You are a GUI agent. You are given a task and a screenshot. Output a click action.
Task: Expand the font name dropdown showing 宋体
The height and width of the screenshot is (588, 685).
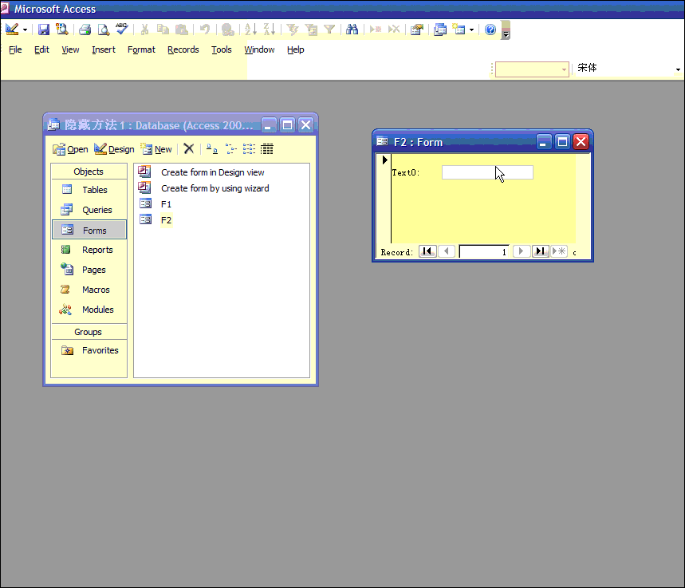(678, 69)
